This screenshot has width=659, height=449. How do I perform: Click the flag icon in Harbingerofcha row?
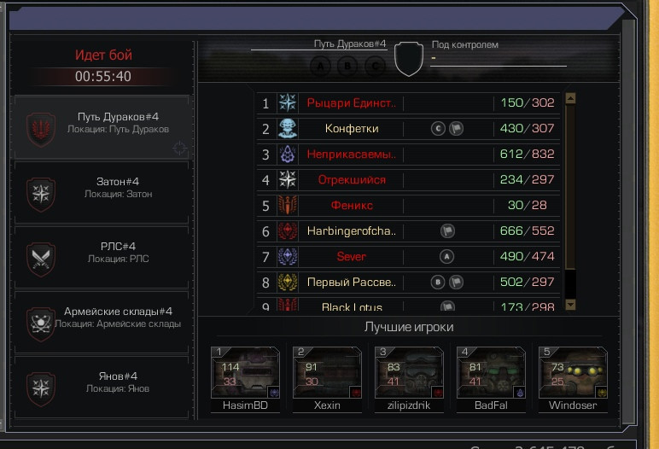(447, 230)
